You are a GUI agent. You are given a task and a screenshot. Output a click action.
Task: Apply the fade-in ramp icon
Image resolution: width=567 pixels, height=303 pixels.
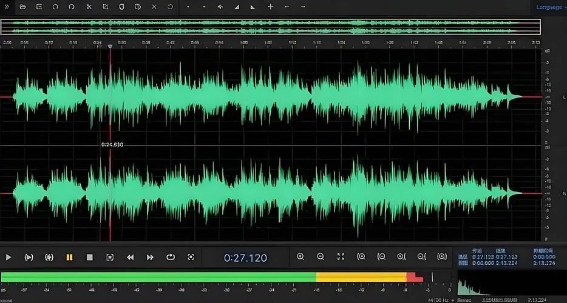tap(237, 7)
